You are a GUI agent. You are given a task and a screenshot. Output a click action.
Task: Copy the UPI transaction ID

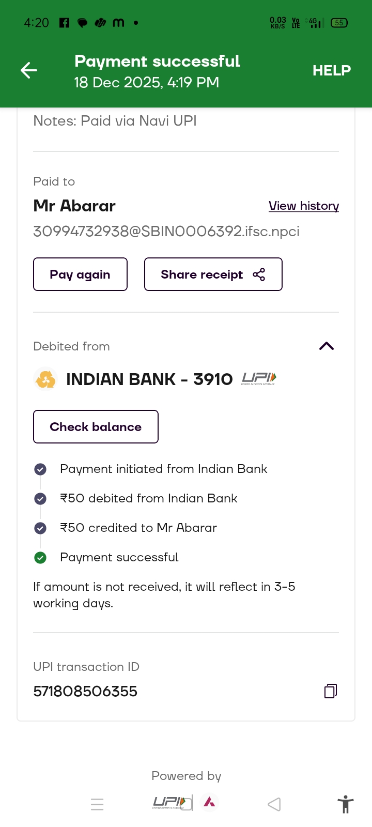(x=331, y=691)
